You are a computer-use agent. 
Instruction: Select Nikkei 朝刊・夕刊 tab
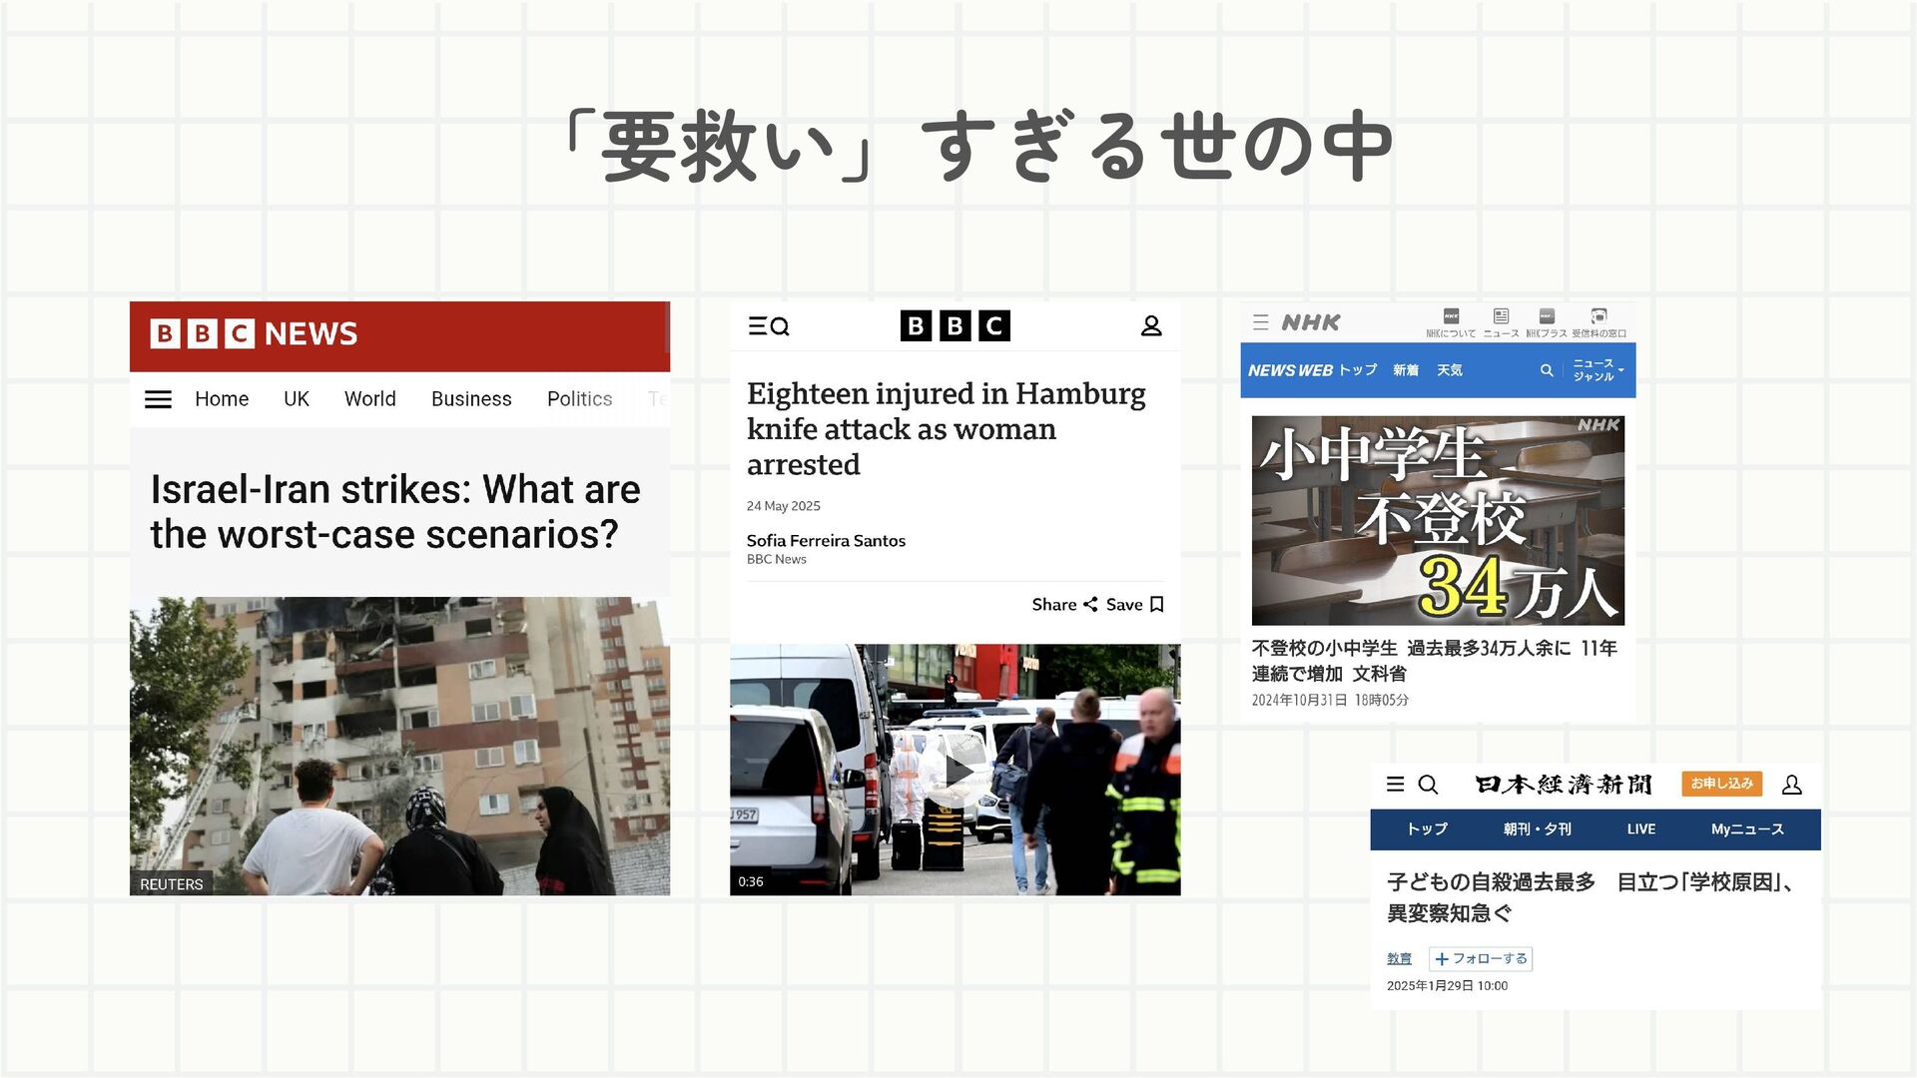point(1538,829)
